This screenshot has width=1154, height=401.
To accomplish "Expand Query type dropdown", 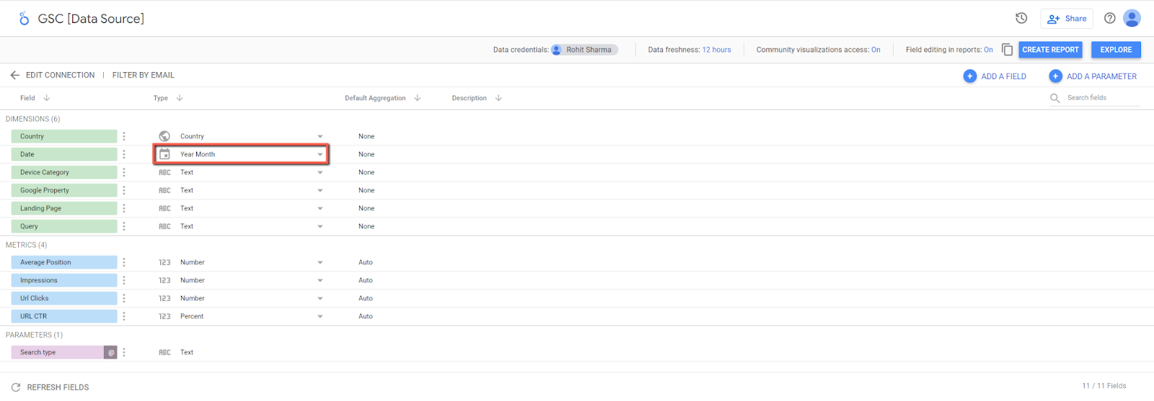I will [320, 226].
